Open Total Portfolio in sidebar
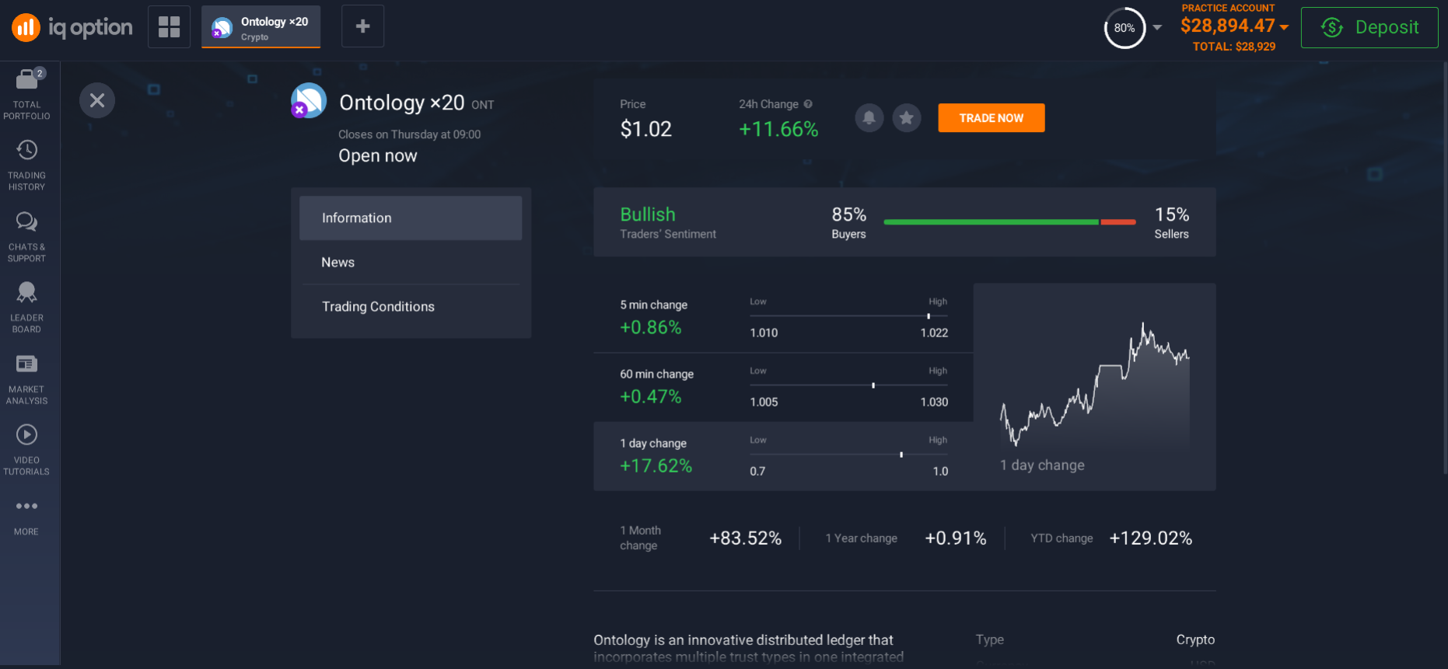 pos(27,94)
